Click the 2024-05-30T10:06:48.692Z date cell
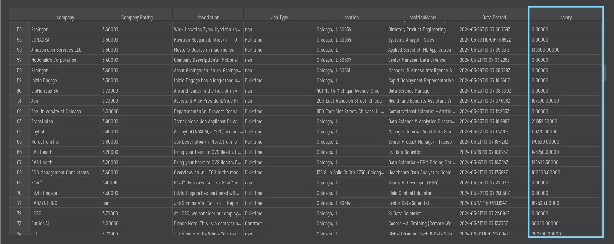This screenshot has width=614, height=244. (x=494, y=40)
